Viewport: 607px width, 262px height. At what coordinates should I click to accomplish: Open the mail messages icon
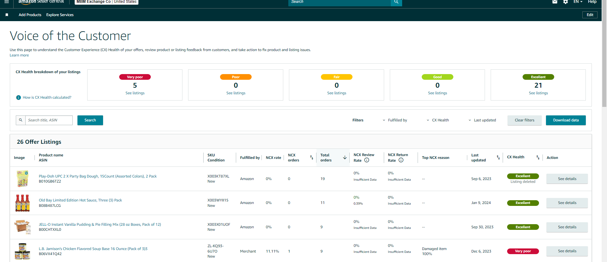tap(555, 2)
